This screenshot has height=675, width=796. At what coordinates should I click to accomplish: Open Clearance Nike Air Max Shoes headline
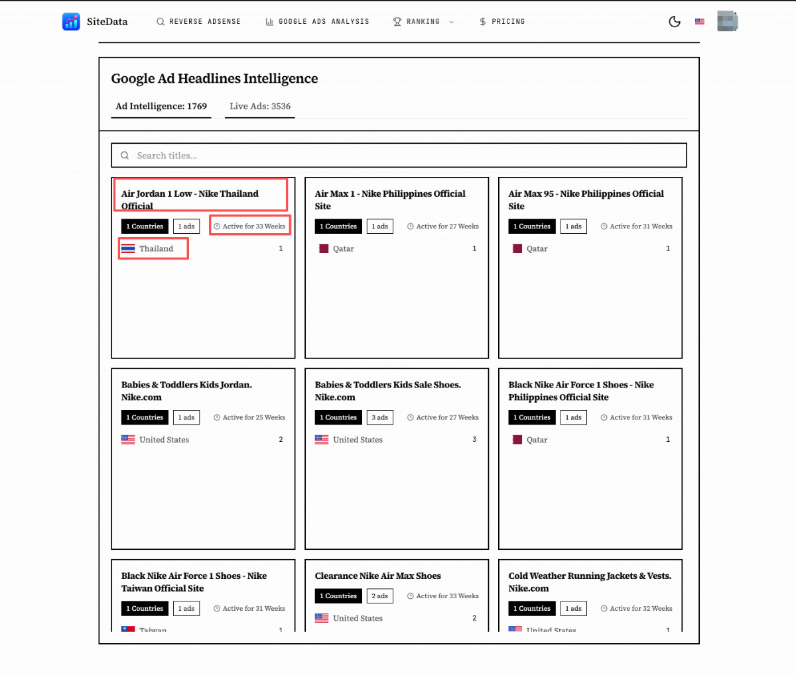[378, 576]
